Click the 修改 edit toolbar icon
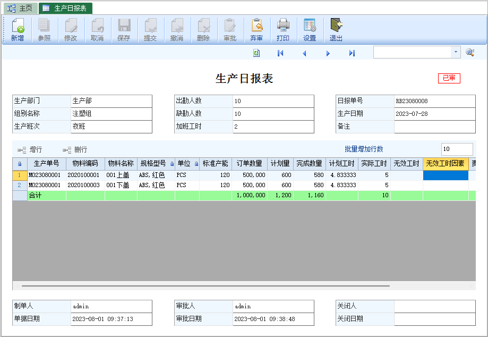This screenshot has width=488, height=337. pyautogui.click(x=71, y=30)
